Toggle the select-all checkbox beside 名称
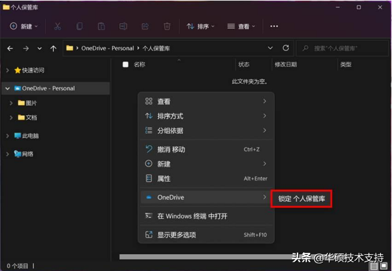392x271 pixels. (x=125, y=64)
